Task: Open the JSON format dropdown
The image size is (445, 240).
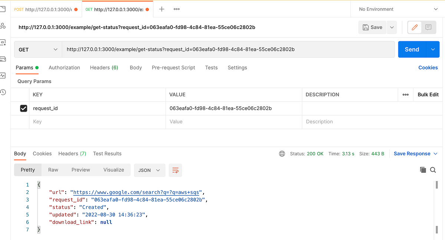Action: [149, 170]
